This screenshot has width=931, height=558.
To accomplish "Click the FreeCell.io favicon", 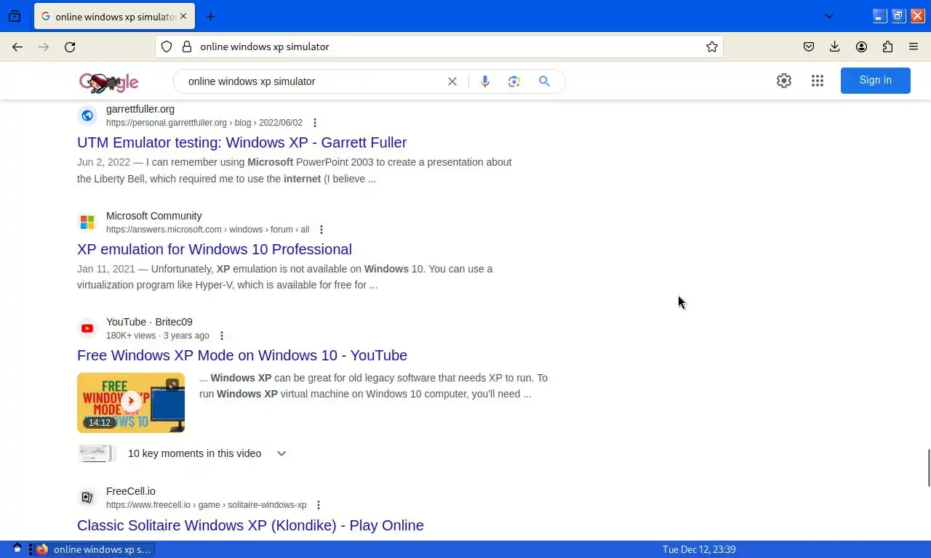I will [87, 498].
